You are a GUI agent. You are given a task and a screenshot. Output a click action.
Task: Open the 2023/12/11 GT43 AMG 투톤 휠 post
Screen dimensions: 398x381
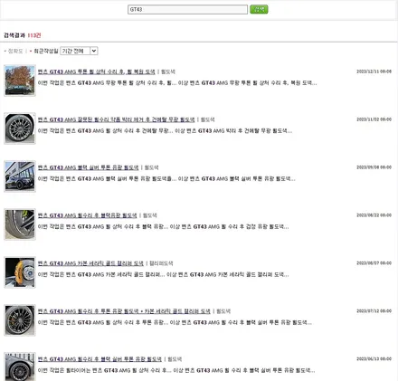pyautogui.click(x=97, y=71)
